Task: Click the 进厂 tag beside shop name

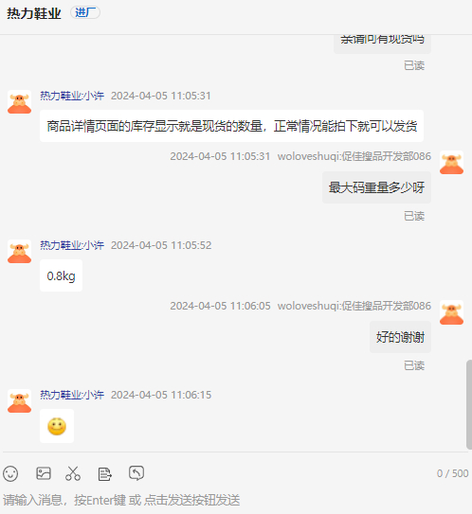Action: pyautogui.click(x=85, y=13)
